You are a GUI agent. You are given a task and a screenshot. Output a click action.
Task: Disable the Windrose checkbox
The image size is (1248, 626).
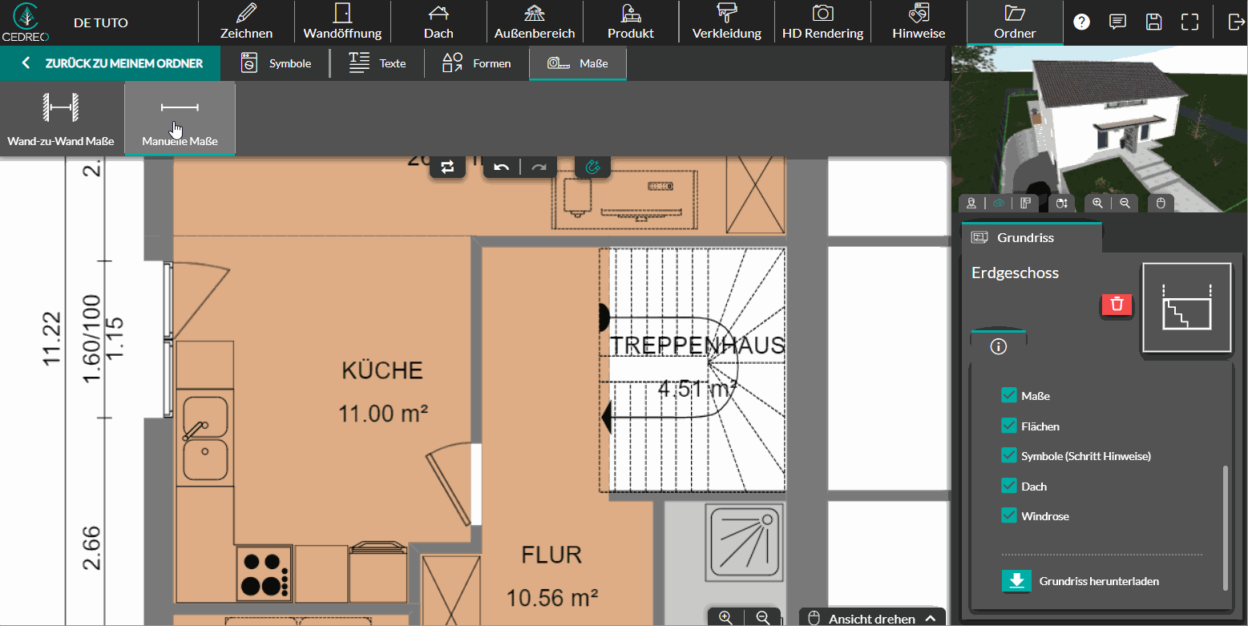[x=1009, y=515]
